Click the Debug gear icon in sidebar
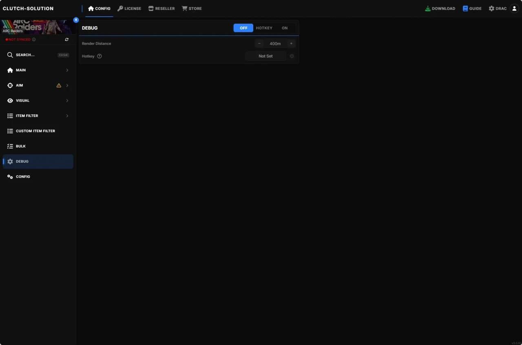This screenshot has width=522, height=345. coord(10,161)
